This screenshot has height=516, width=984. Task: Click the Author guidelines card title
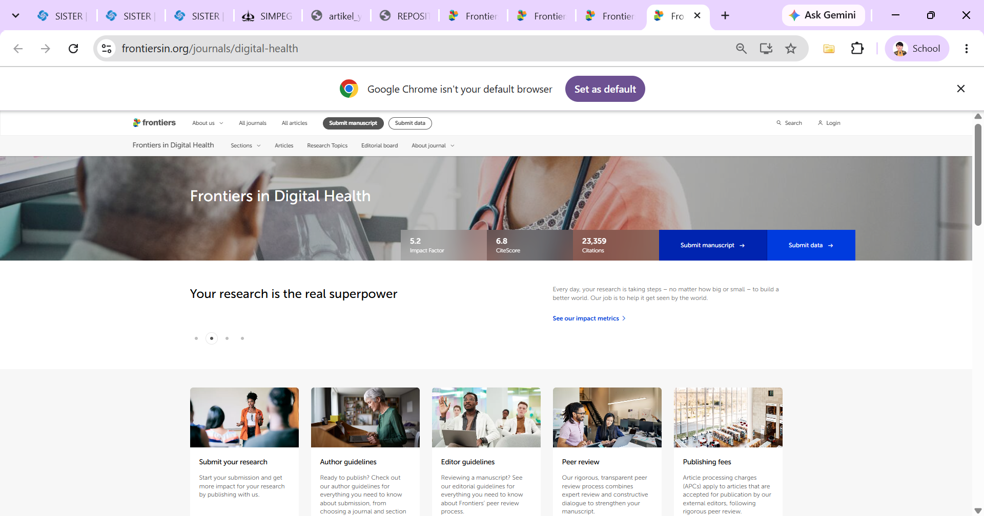tap(348, 462)
